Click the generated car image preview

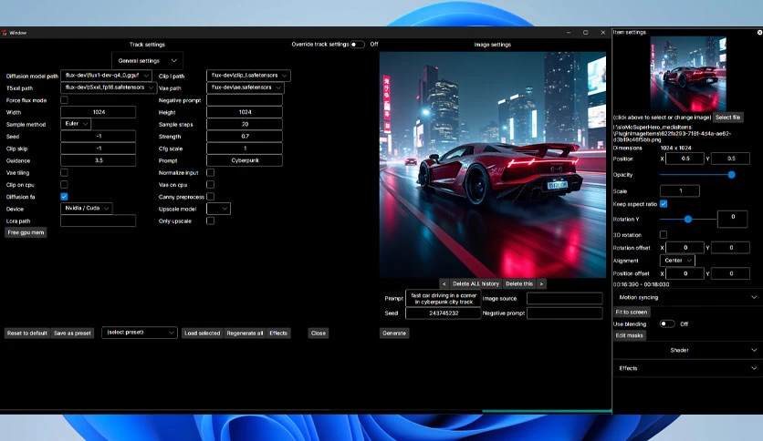click(493, 165)
